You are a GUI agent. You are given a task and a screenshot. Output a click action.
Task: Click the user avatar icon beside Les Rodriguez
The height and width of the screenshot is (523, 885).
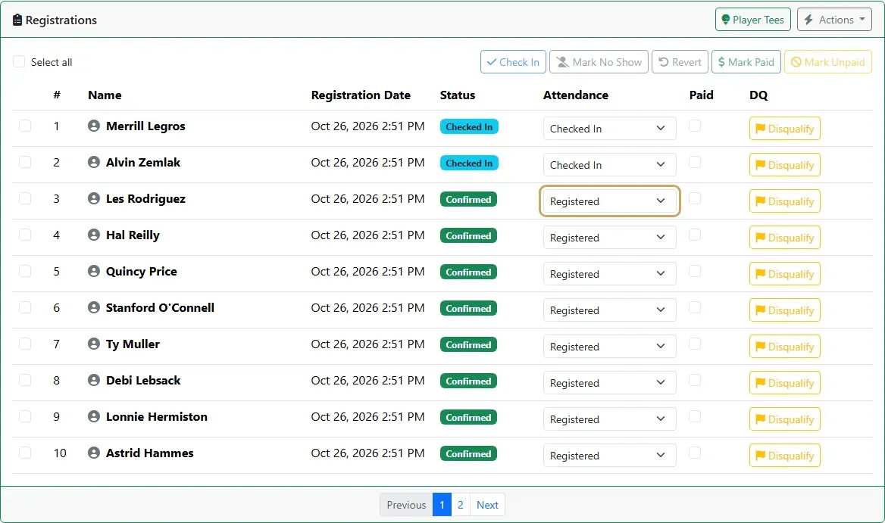coord(94,198)
